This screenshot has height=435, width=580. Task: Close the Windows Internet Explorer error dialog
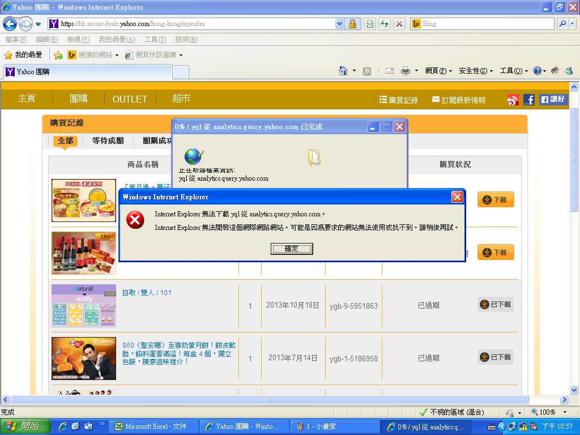457,197
